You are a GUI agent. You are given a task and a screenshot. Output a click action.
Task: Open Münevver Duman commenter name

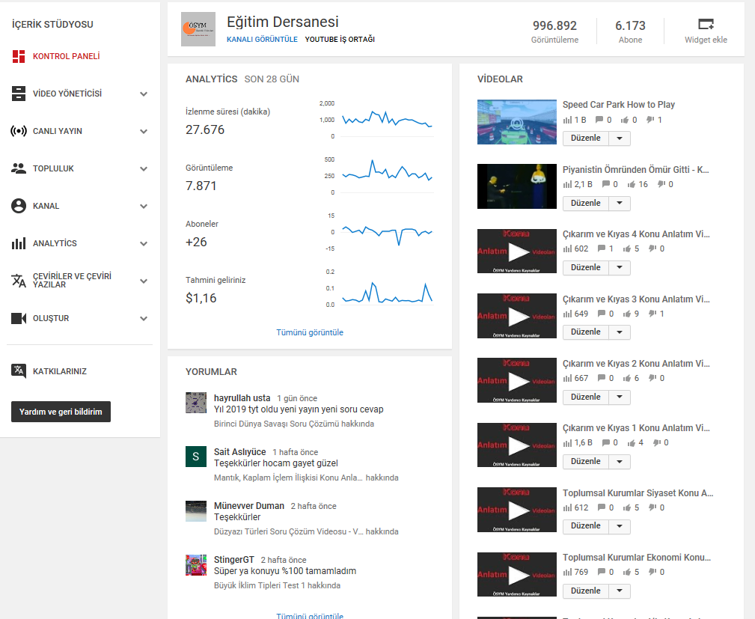coord(249,506)
